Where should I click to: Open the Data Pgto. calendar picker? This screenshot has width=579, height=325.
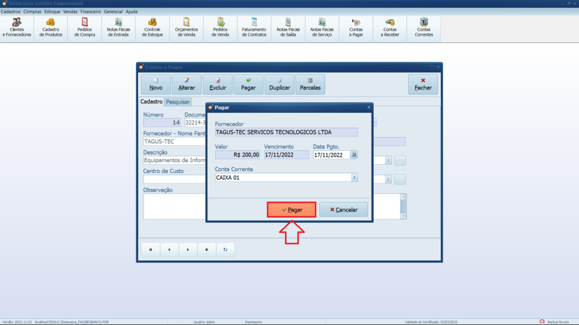354,155
